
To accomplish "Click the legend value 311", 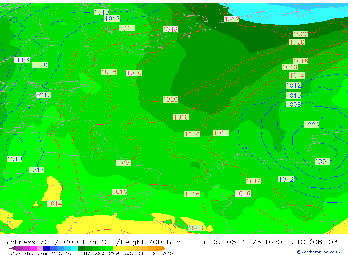I will [x=142, y=253].
